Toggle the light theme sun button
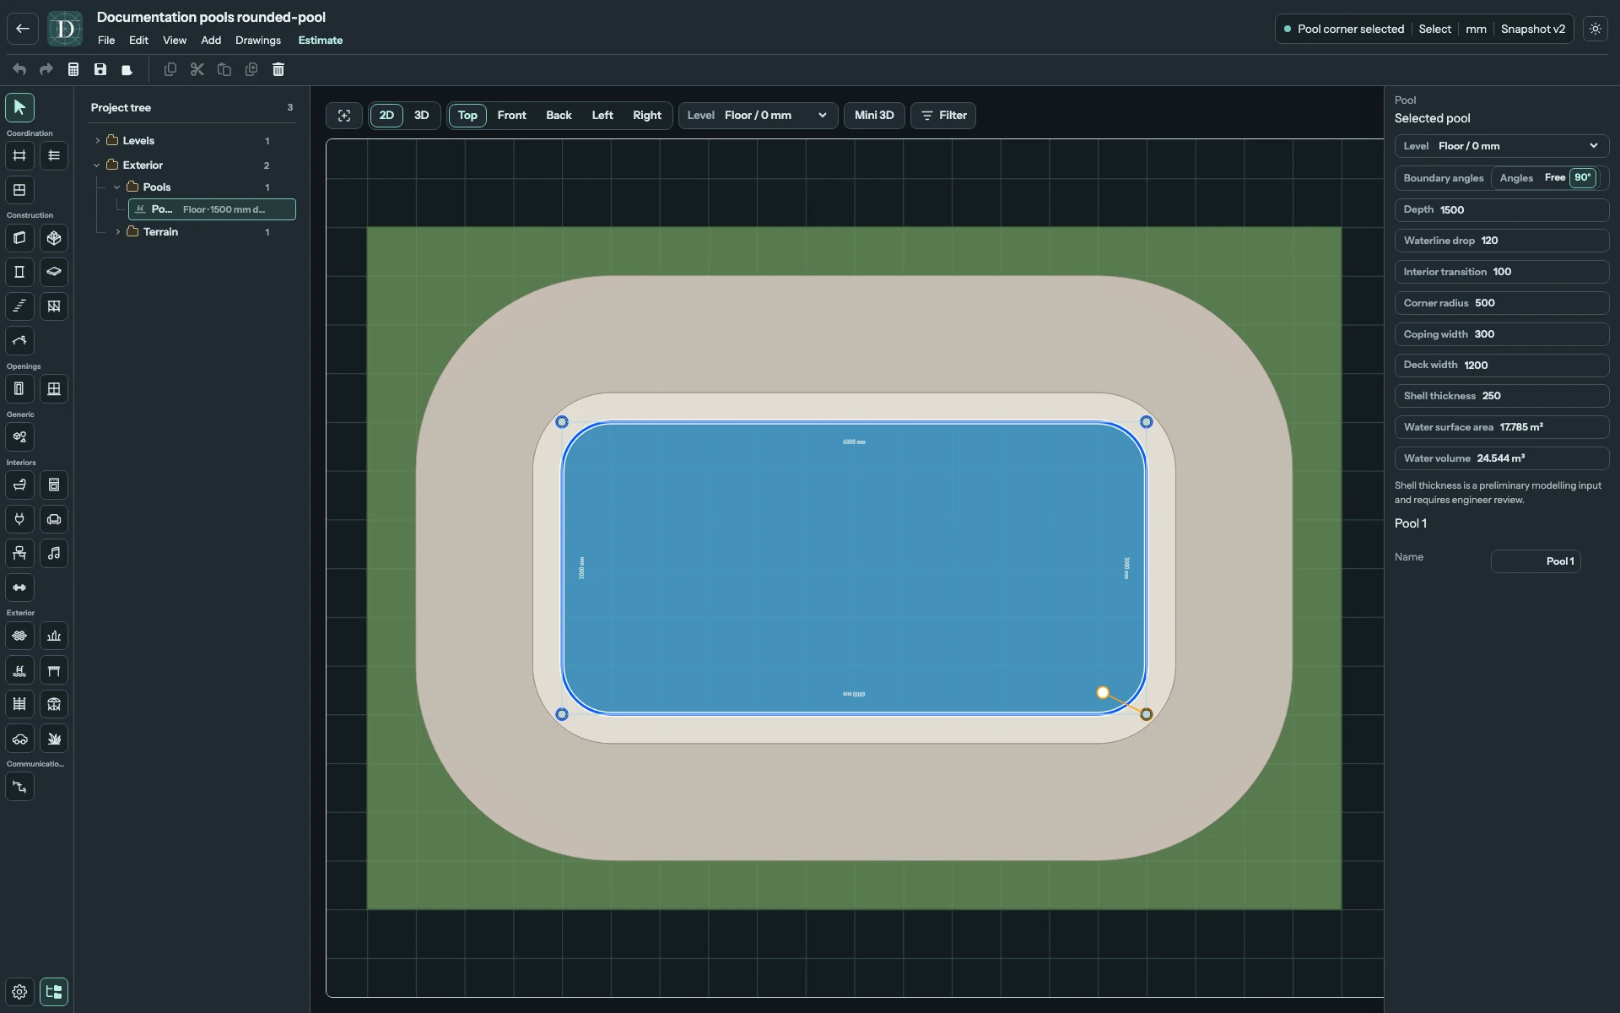This screenshot has height=1013, width=1620. pyautogui.click(x=1596, y=29)
